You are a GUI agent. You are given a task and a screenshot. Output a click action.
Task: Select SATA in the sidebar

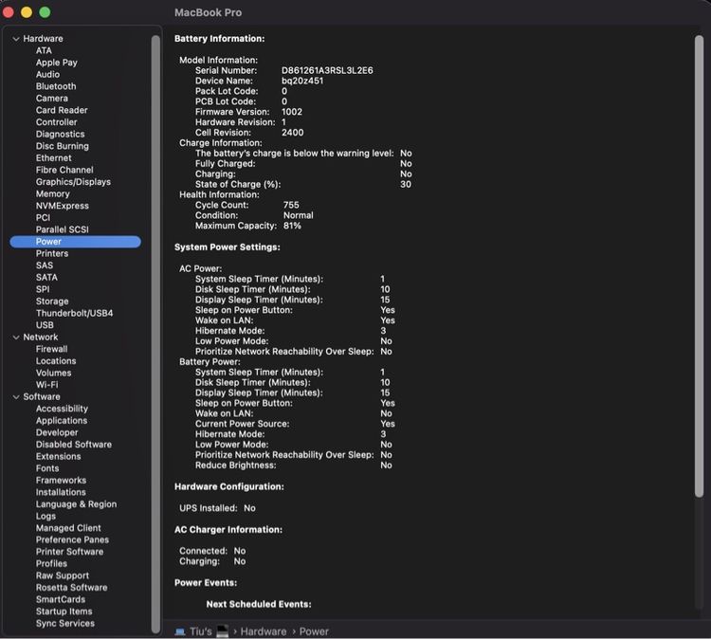46,278
